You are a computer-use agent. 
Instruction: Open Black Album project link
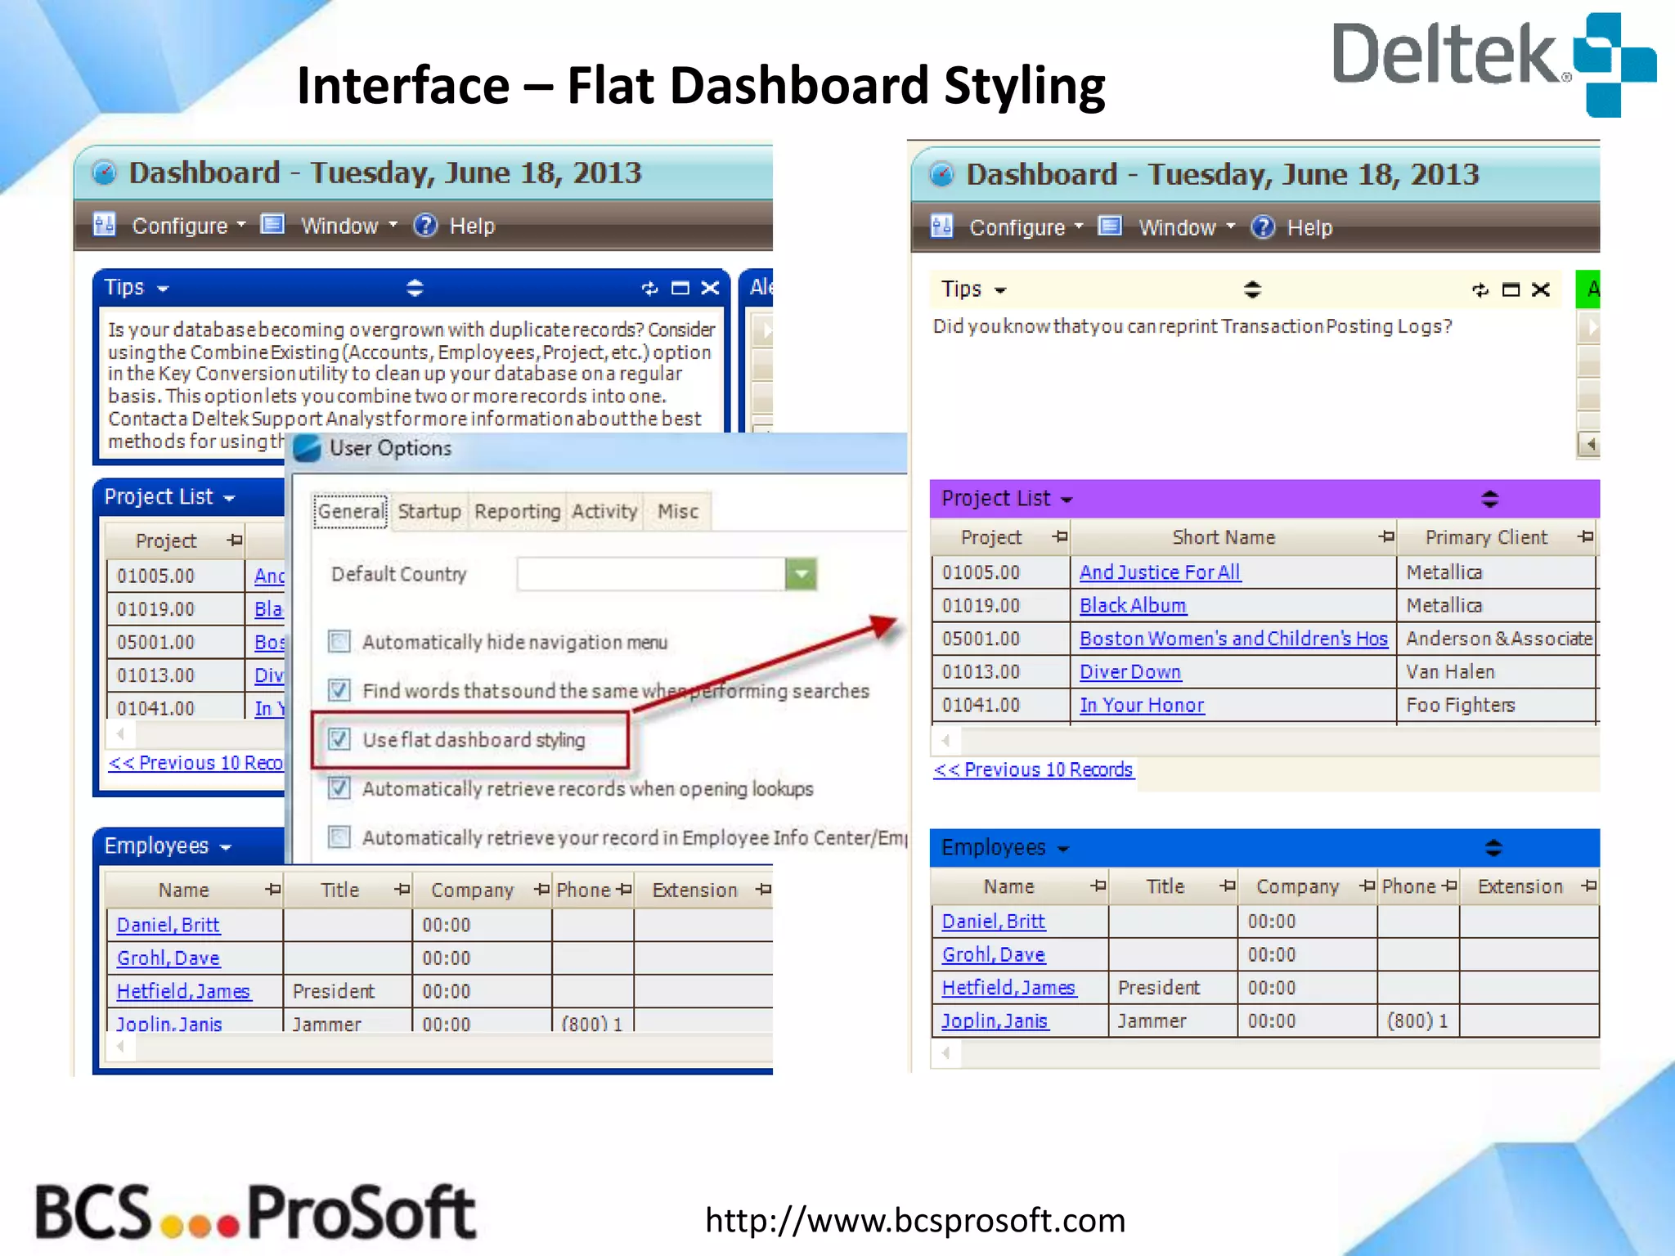pyautogui.click(x=1133, y=606)
